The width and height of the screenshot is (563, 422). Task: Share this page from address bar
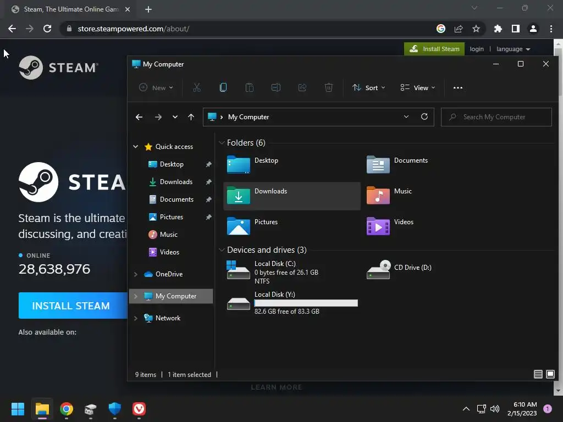coord(459,29)
